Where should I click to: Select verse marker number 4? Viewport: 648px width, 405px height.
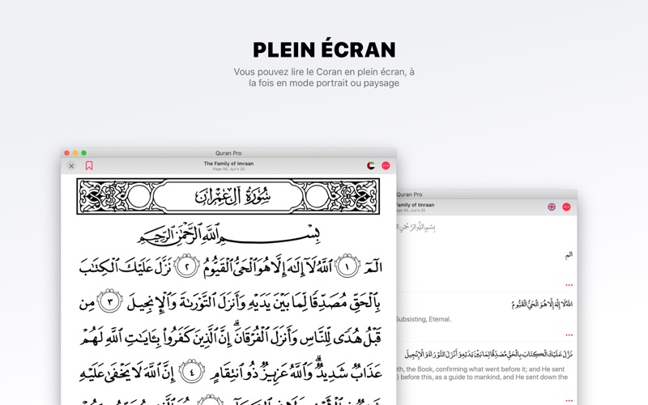click(191, 372)
